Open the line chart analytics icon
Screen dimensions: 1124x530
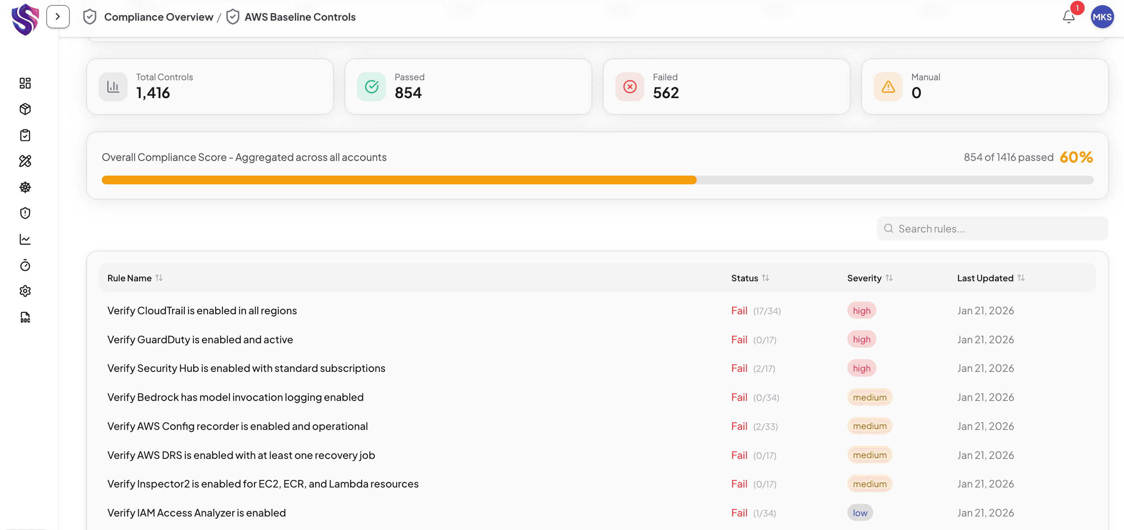[25, 239]
